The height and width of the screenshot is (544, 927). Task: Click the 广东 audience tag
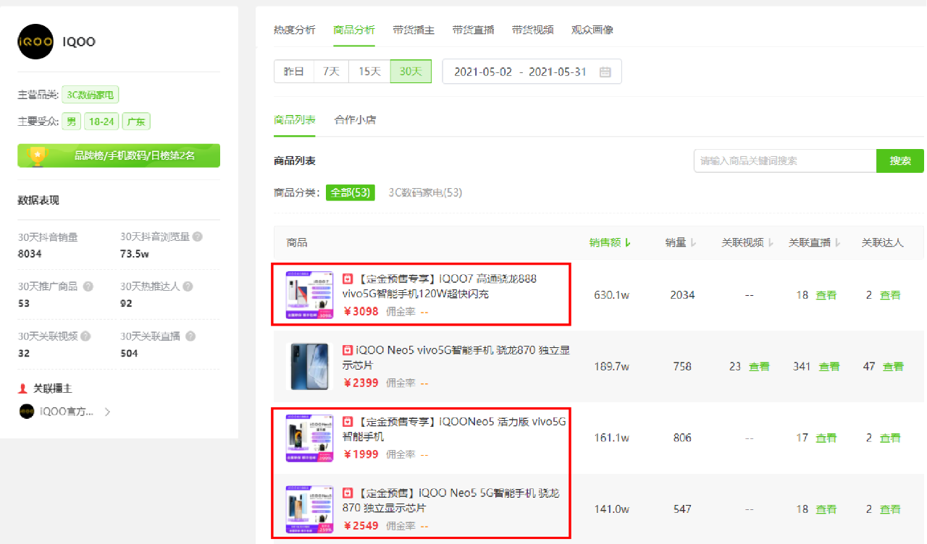pyautogui.click(x=136, y=122)
